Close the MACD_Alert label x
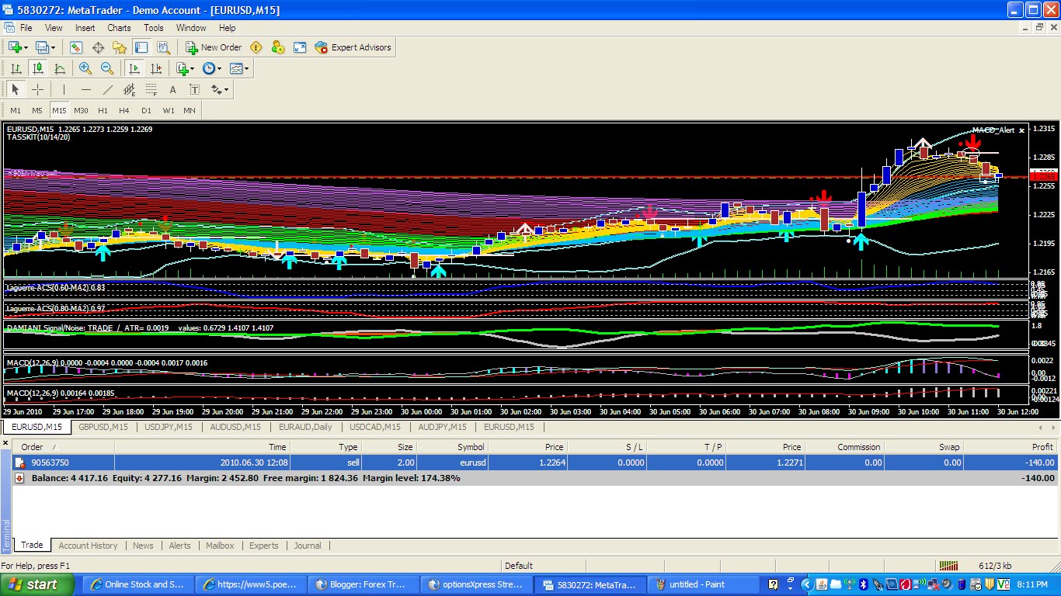Screen dimensions: 1061x596 pyautogui.click(x=1021, y=130)
